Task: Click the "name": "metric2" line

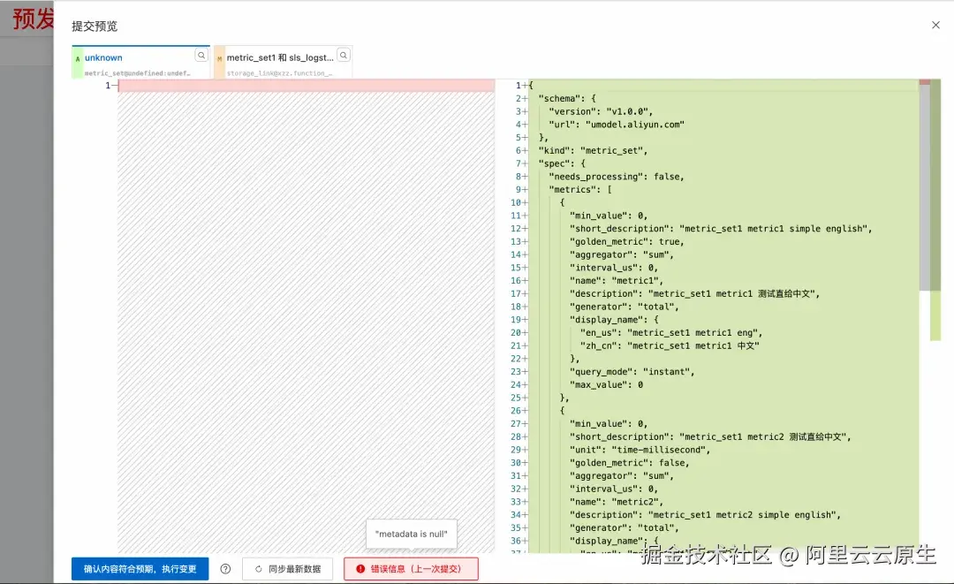Action: point(617,502)
